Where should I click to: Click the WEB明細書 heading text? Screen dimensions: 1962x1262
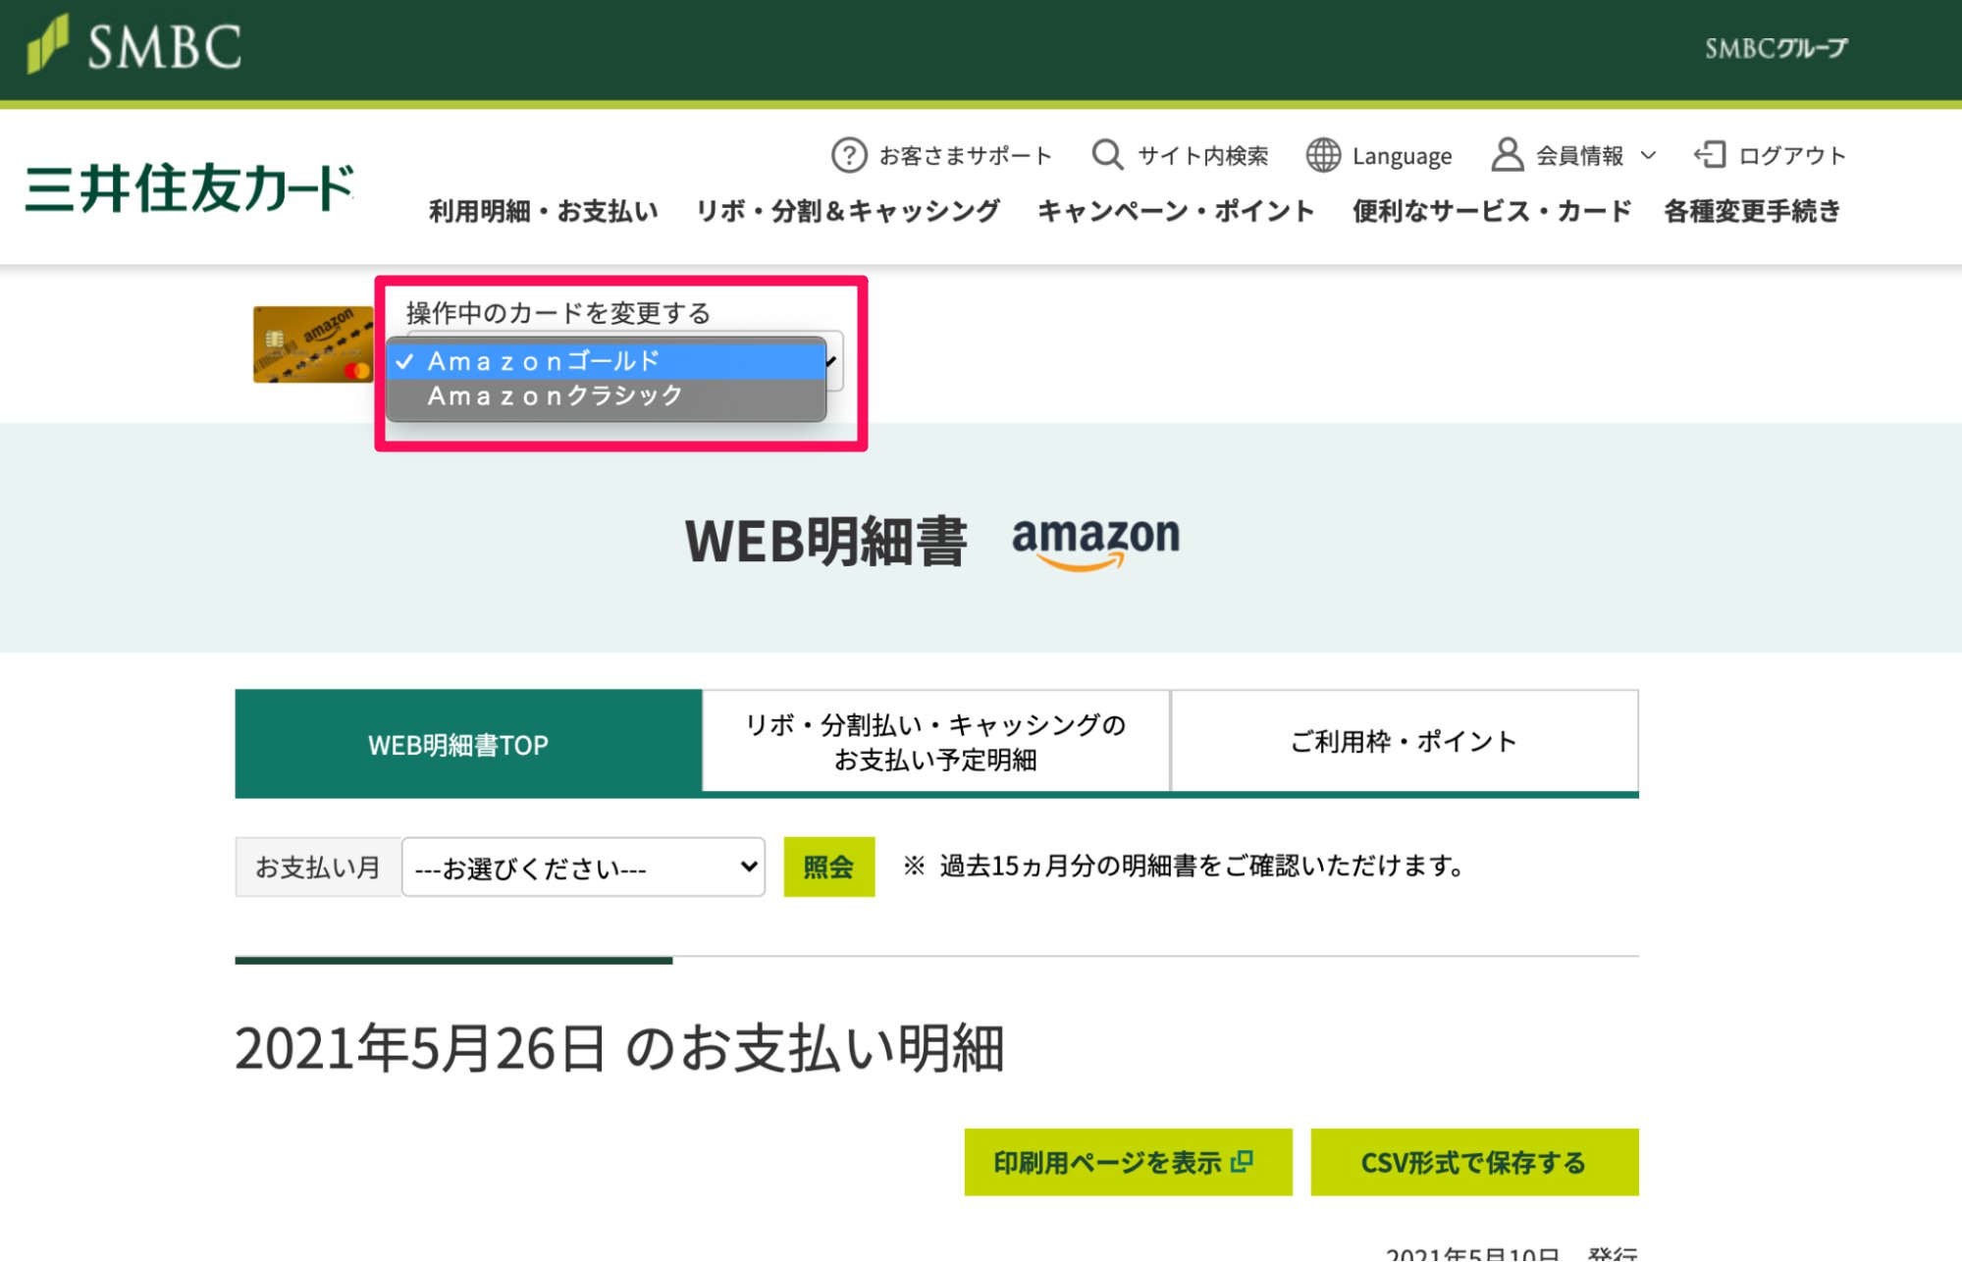point(825,542)
